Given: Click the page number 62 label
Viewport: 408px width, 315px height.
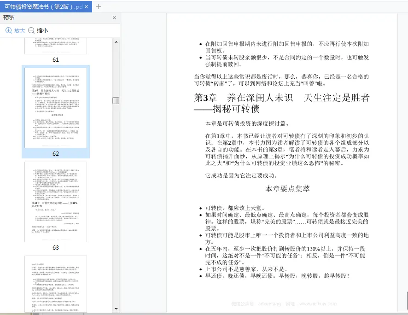Looking at the screenshot, I should (56, 154).
